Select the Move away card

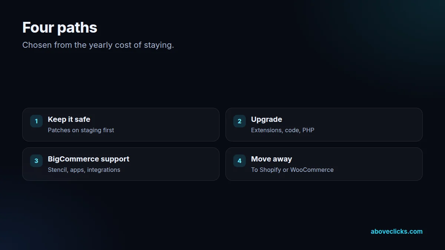[x=324, y=164]
